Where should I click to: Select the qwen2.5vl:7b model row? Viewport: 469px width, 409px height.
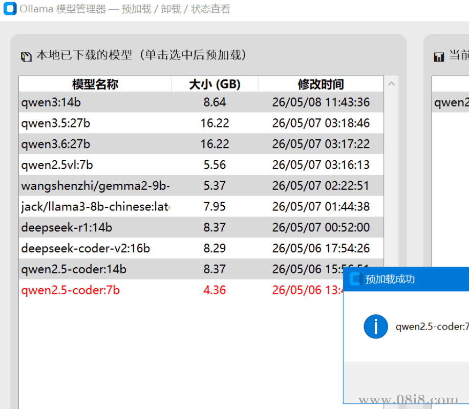pos(201,165)
